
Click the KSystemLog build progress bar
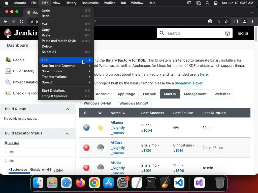19,173
